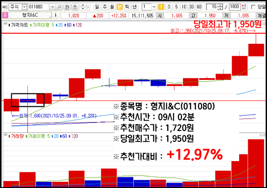The height and width of the screenshot is (188, 267).
Task: Click the 저 low price label
Action: pyautogui.click(x=226, y=16)
